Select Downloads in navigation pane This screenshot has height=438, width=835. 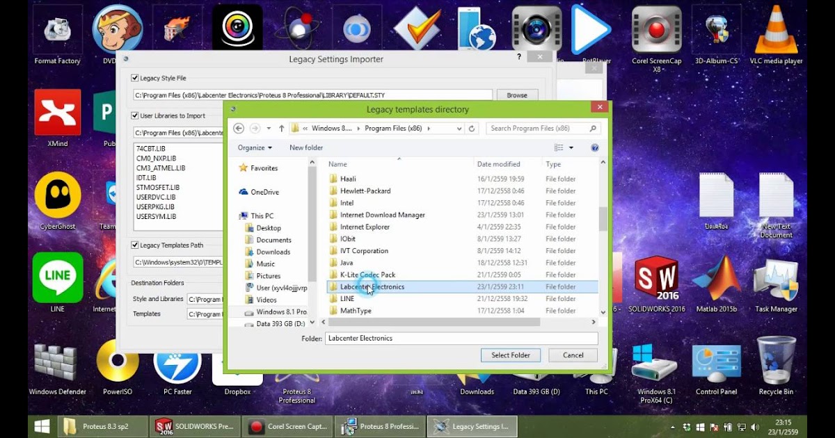coord(273,252)
